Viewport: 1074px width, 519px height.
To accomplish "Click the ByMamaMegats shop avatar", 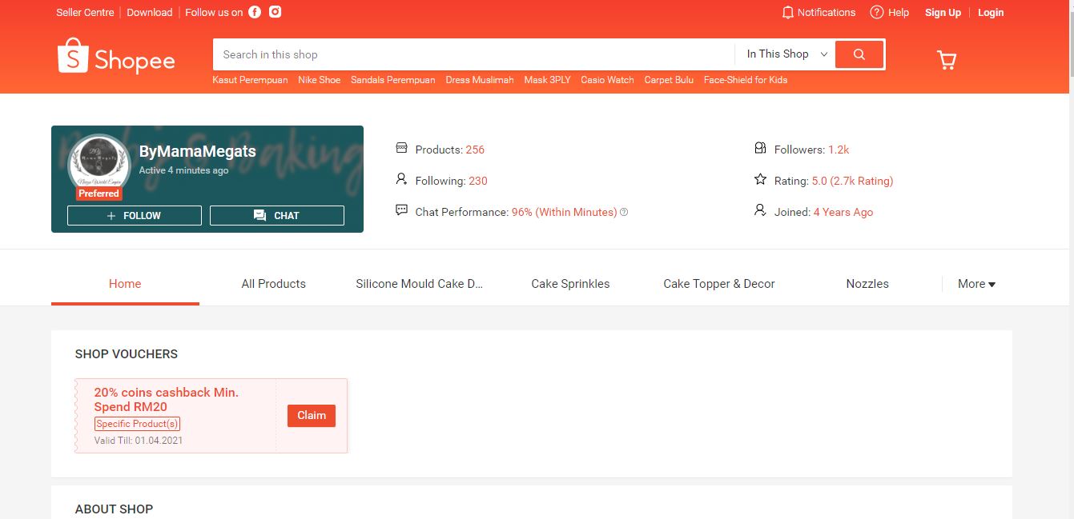I will [x=99, y=164].
